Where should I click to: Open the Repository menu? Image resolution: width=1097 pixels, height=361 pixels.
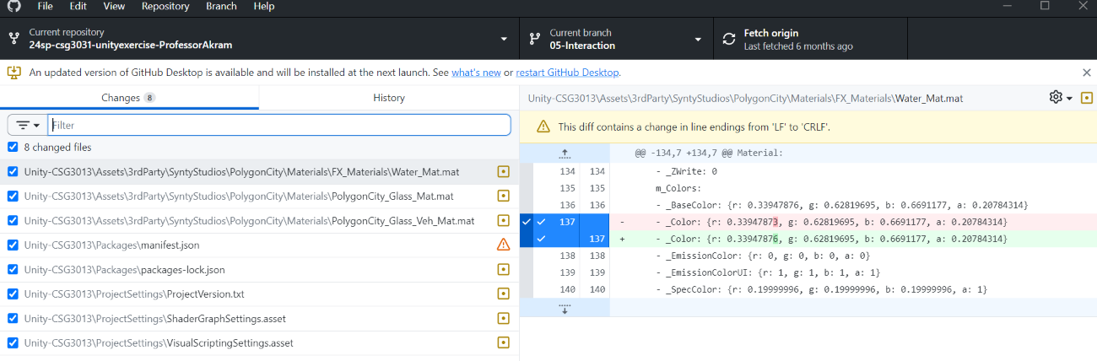(x=165, y=6)
